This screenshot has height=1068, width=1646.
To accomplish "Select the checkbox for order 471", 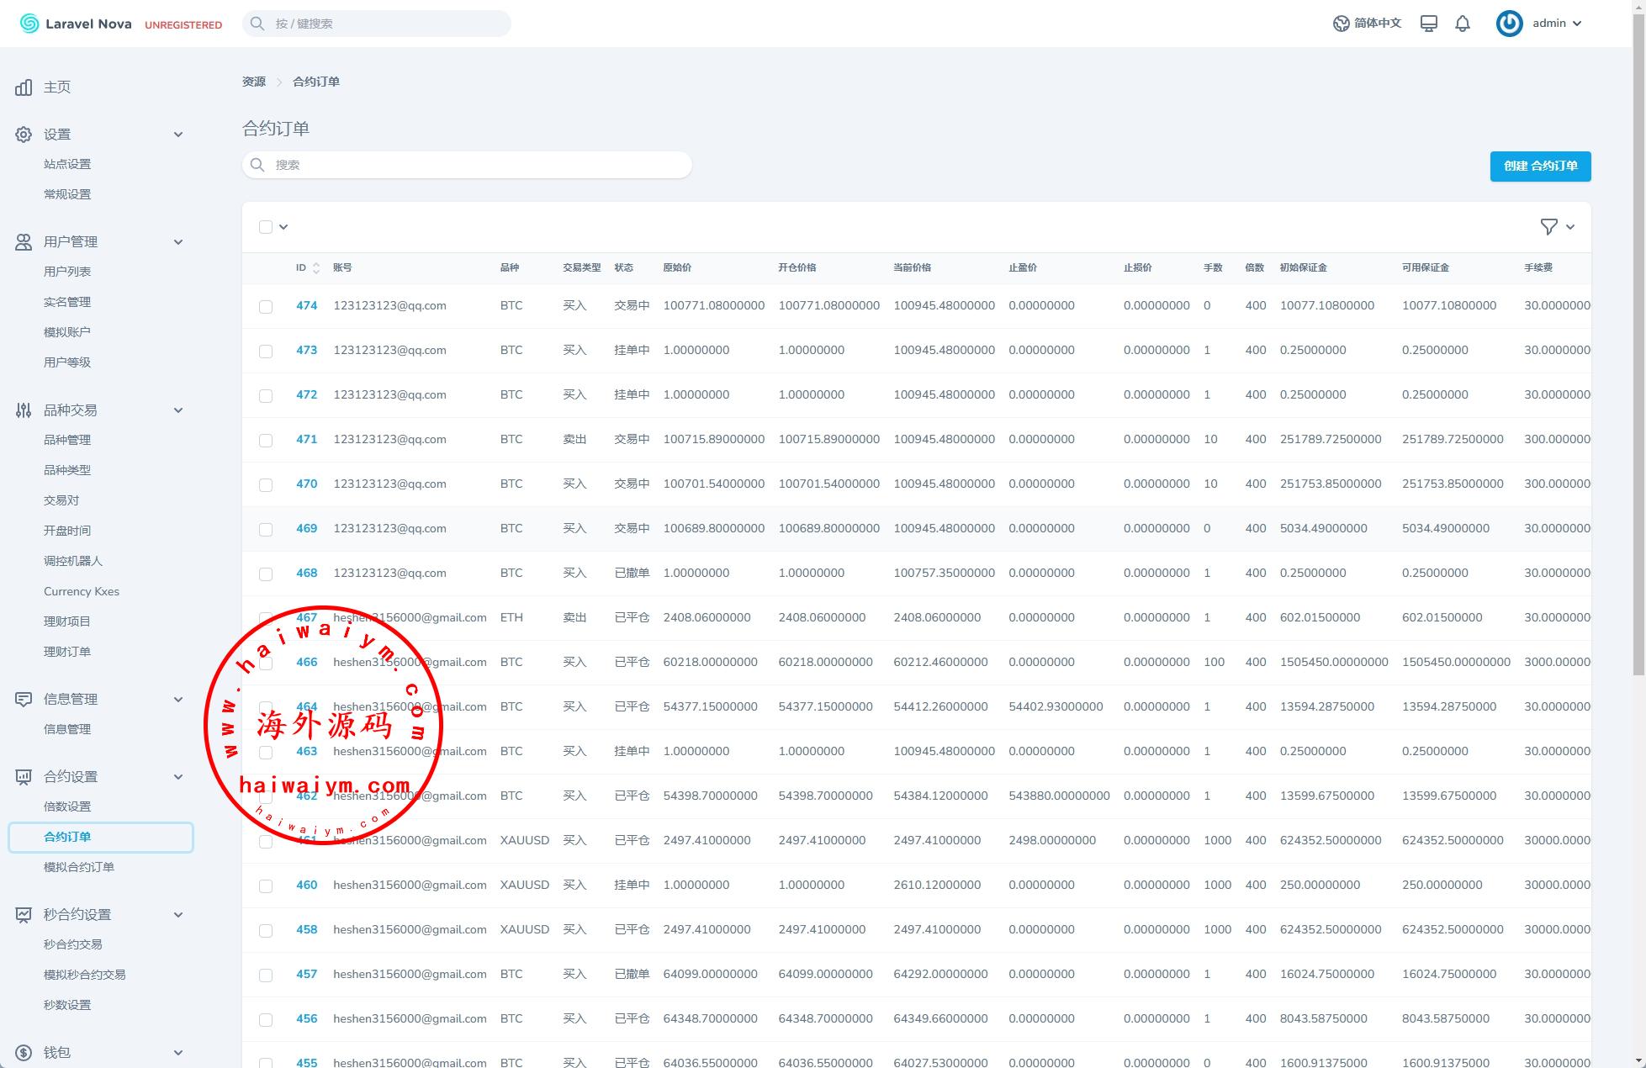I will [x=266, y=441].
